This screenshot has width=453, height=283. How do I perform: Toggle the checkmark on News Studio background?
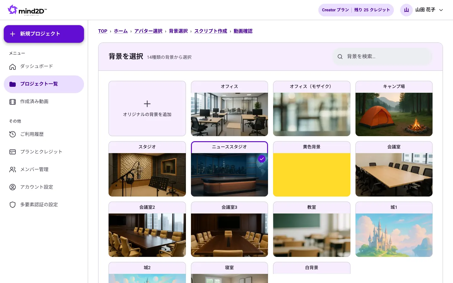(x=262, y=159)
